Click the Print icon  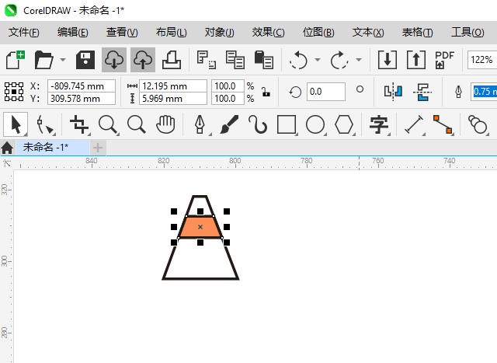172,60
